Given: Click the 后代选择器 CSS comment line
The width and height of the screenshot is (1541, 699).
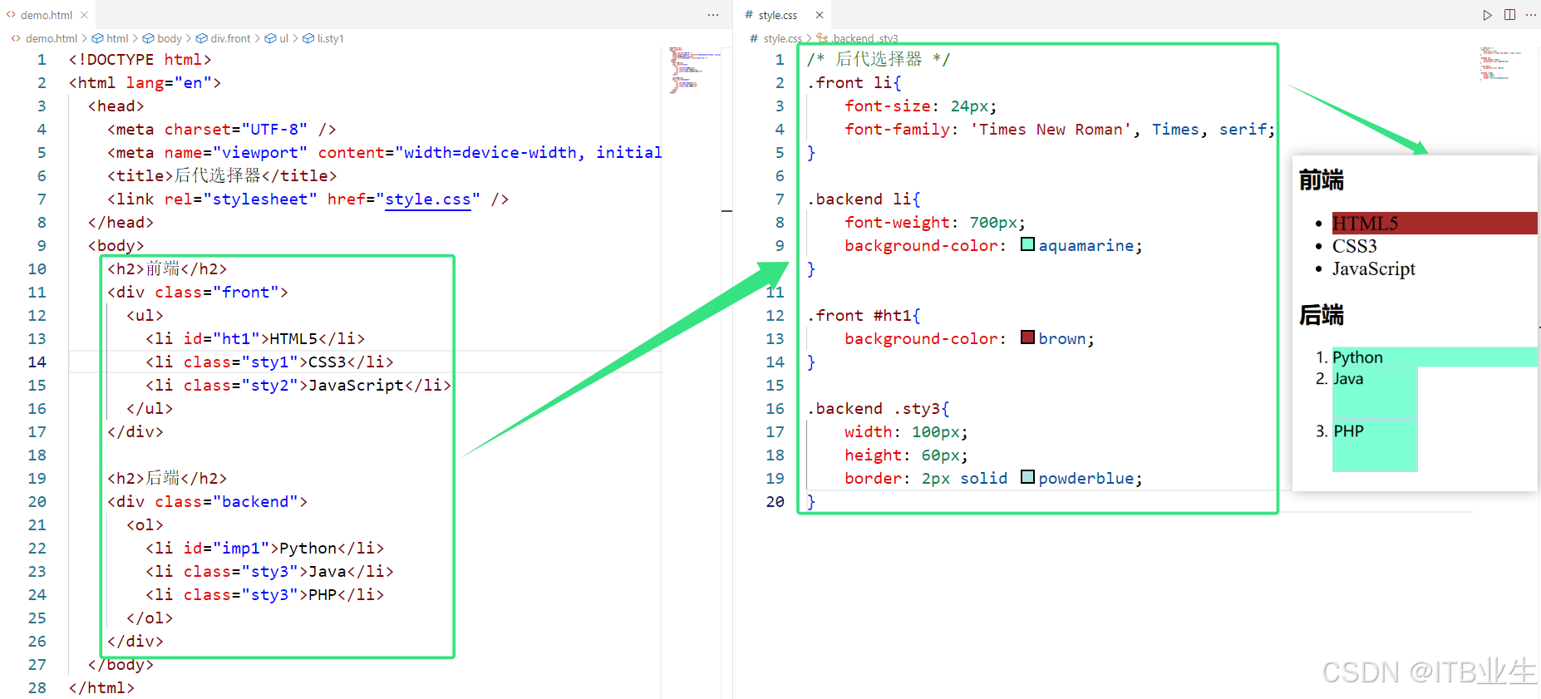Looking at the screenshot, I should 879,60.
